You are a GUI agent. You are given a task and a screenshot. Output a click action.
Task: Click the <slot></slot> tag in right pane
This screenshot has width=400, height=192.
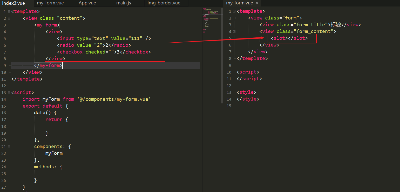(x=289, y=38)
